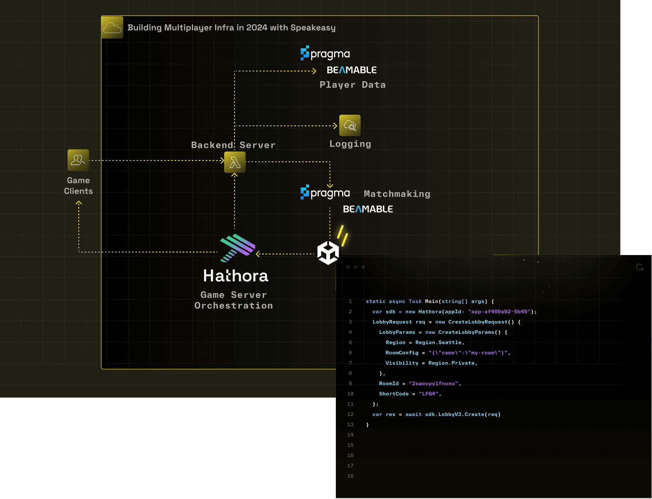The height and width of the screenshot is (499, 652).
Task: Click the leftmost traffic-light dot on the code panel
Action: click(x=347, y=267)
